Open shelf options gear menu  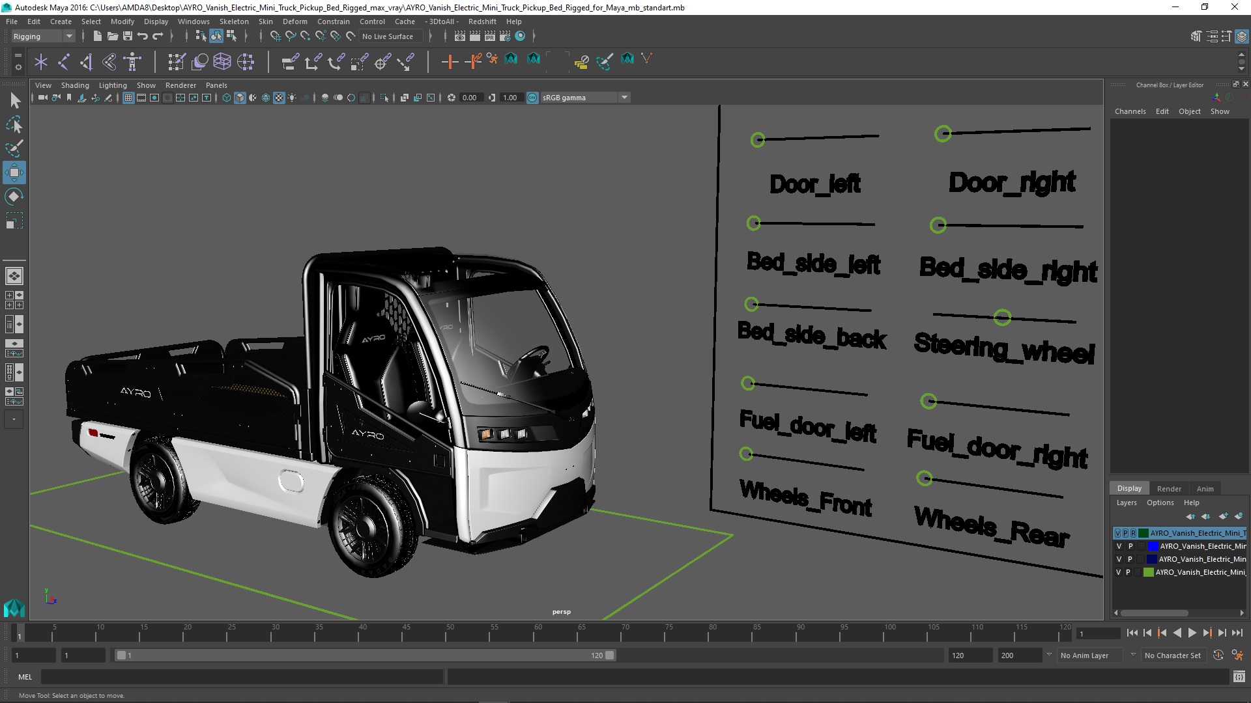[x=18, y=67]
